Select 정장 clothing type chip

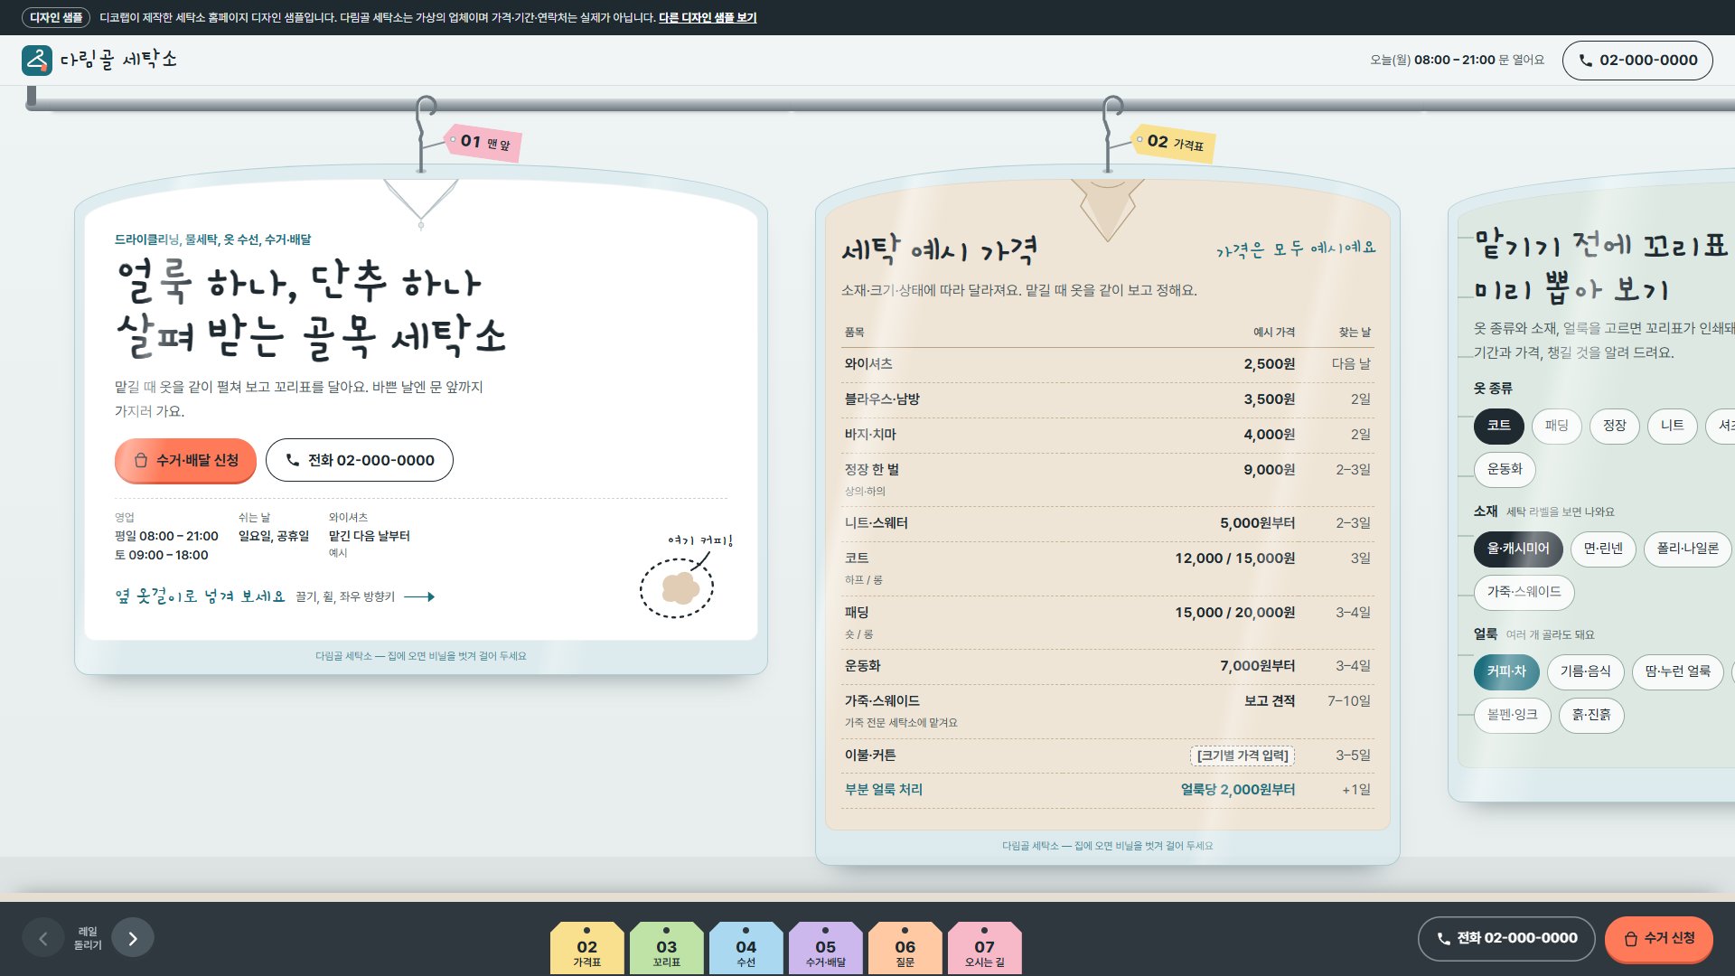click(1615, 426)
